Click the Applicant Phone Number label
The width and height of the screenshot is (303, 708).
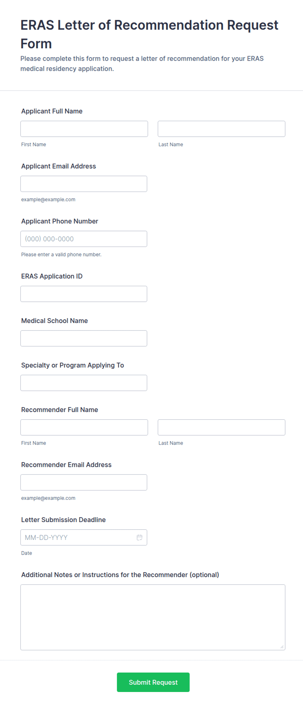(60, 221)
